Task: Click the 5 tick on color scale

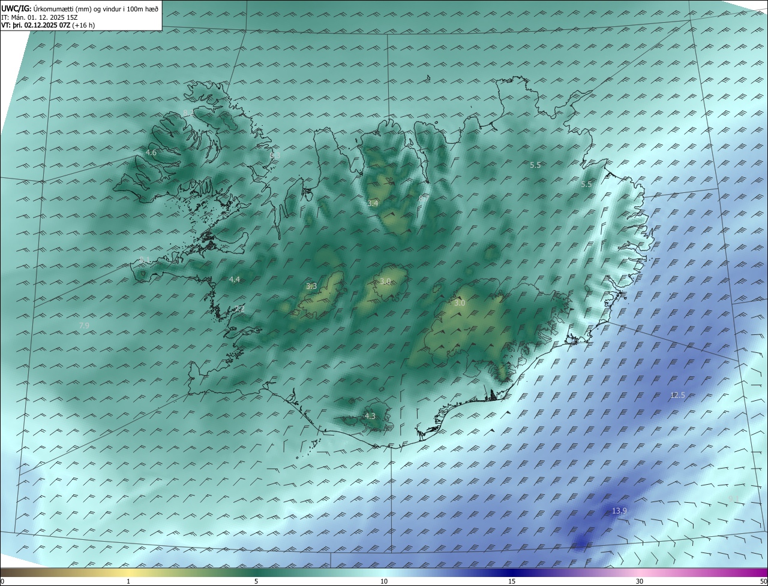Action: [256, 581]
